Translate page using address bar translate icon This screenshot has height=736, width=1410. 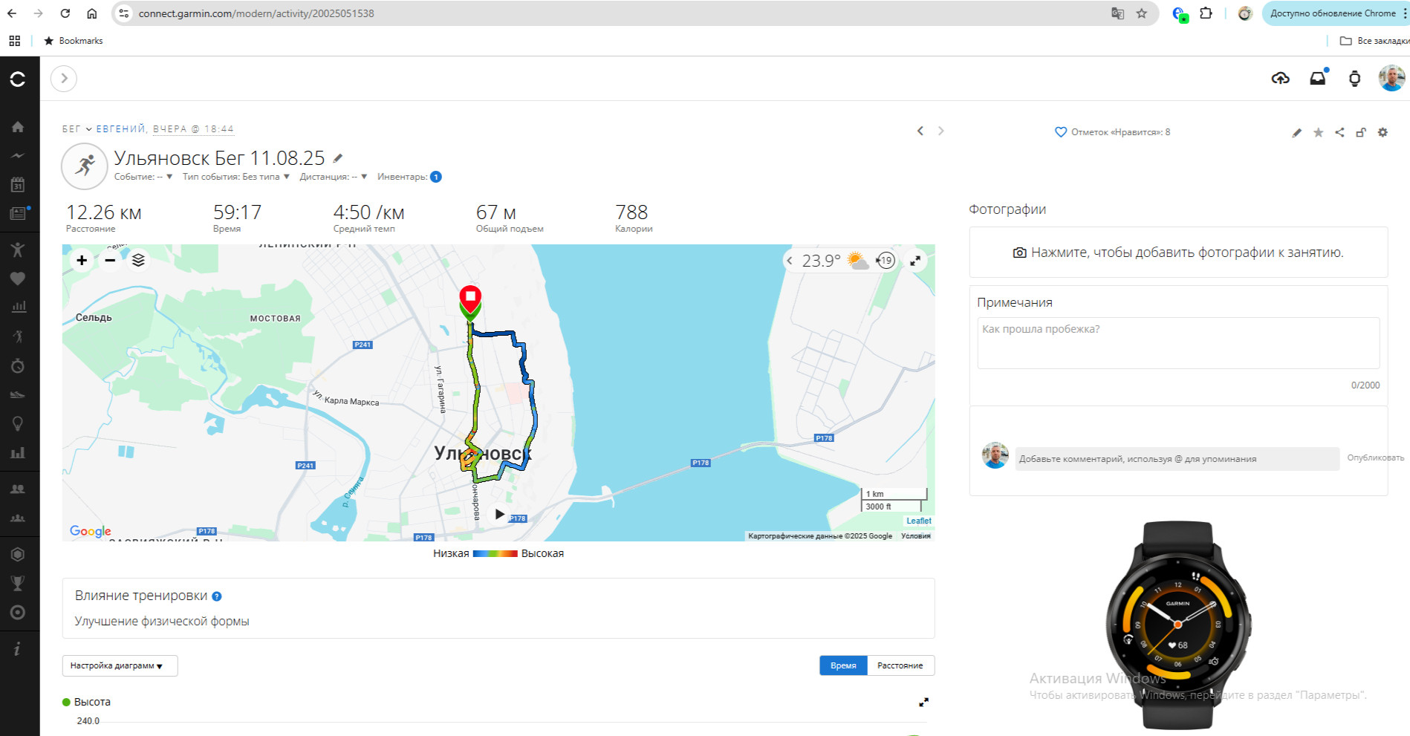(x=1117, y=13)
